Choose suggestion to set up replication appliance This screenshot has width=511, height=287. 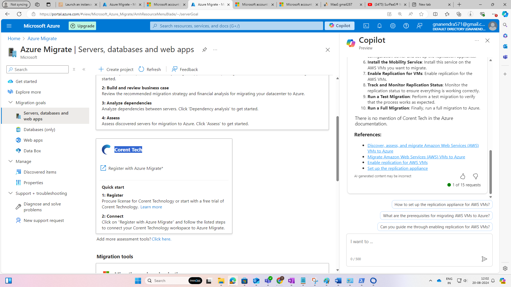[442, 204]
